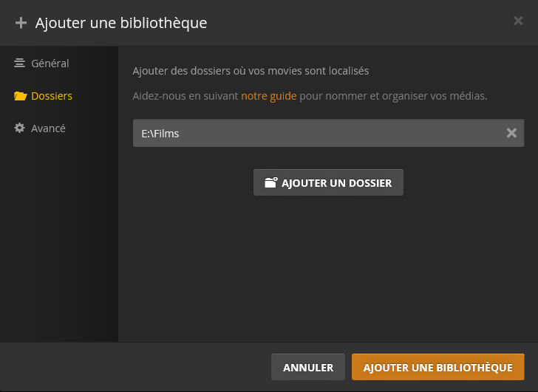The height and width of the screenshot is (392, 538).
Task: Click the plus icon in dialog header
Action: 21,23
